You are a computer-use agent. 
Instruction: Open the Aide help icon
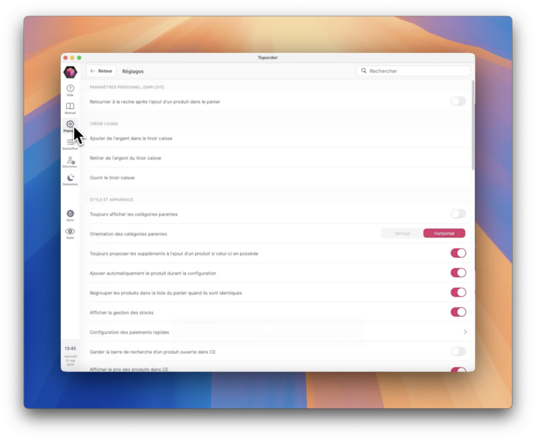[x=70, y=89]
